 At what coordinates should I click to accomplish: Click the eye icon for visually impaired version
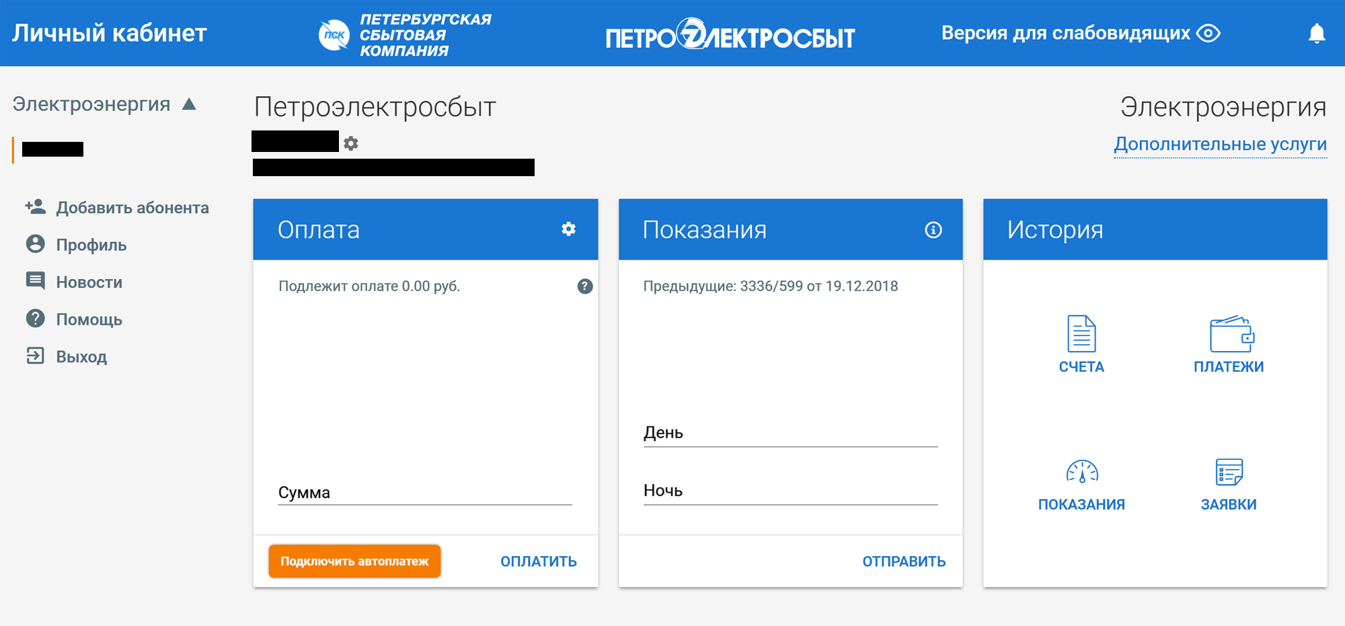pyautogui.click(x=1208, y=33)
